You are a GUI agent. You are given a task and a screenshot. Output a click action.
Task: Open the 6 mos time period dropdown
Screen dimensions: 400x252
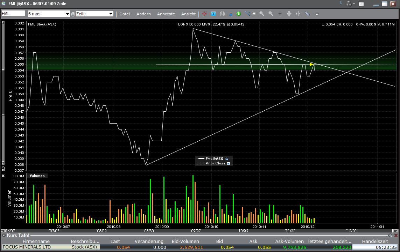click(x=49, y=14)
